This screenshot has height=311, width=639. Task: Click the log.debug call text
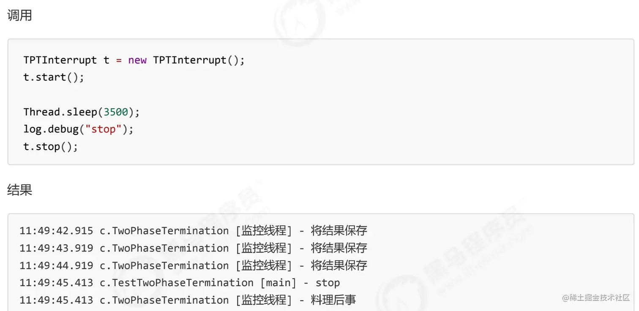[51, 129]
